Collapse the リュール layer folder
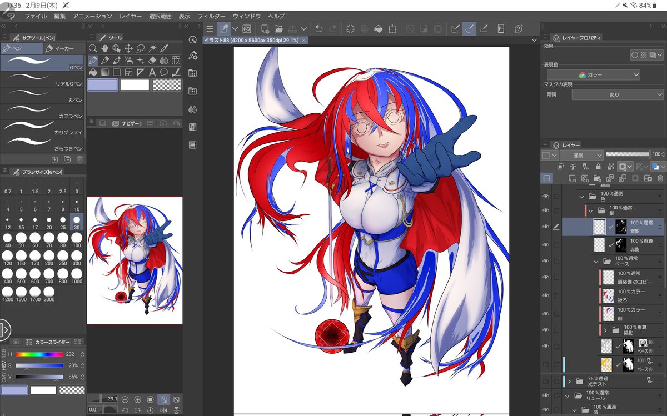This screenshot has height=416, width=667. tap(568, 395)
